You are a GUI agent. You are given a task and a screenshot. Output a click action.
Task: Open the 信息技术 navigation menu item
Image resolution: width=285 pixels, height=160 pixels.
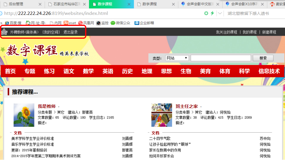[269, 72]
